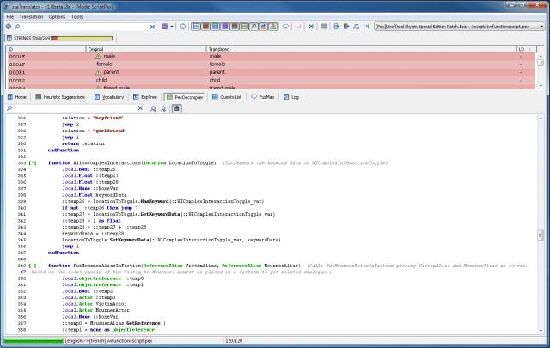Click the code view scrollbar thumb
Viewport: 550px width, 348px height.
[x=541, y=235]
